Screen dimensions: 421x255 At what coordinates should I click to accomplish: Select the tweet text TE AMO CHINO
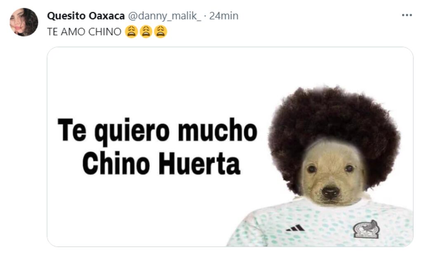point(84,32)
